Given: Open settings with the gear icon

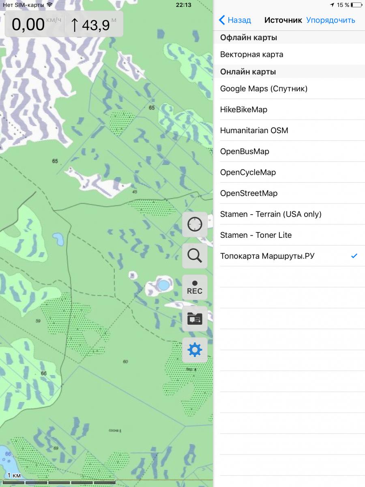Looking at the screenshot, I should pyautogui.click(x=195, y=350).
